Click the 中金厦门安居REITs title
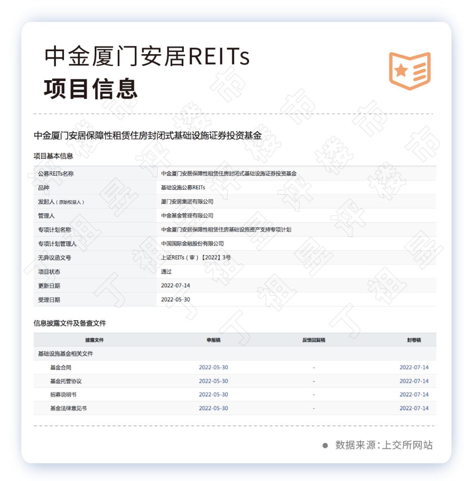This screenshot has width=476, height=481. point(147,56)
